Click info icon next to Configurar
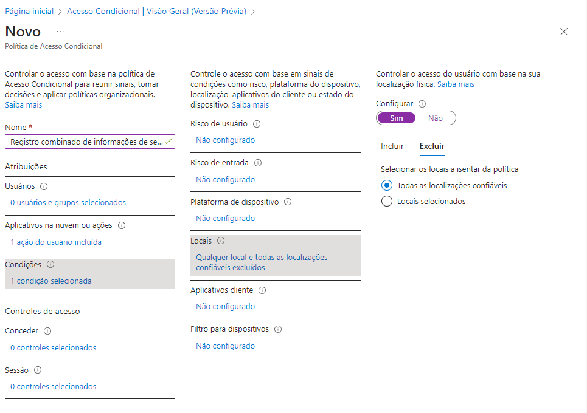This screenshot has height=413, width=587. (x=422, y=104)
